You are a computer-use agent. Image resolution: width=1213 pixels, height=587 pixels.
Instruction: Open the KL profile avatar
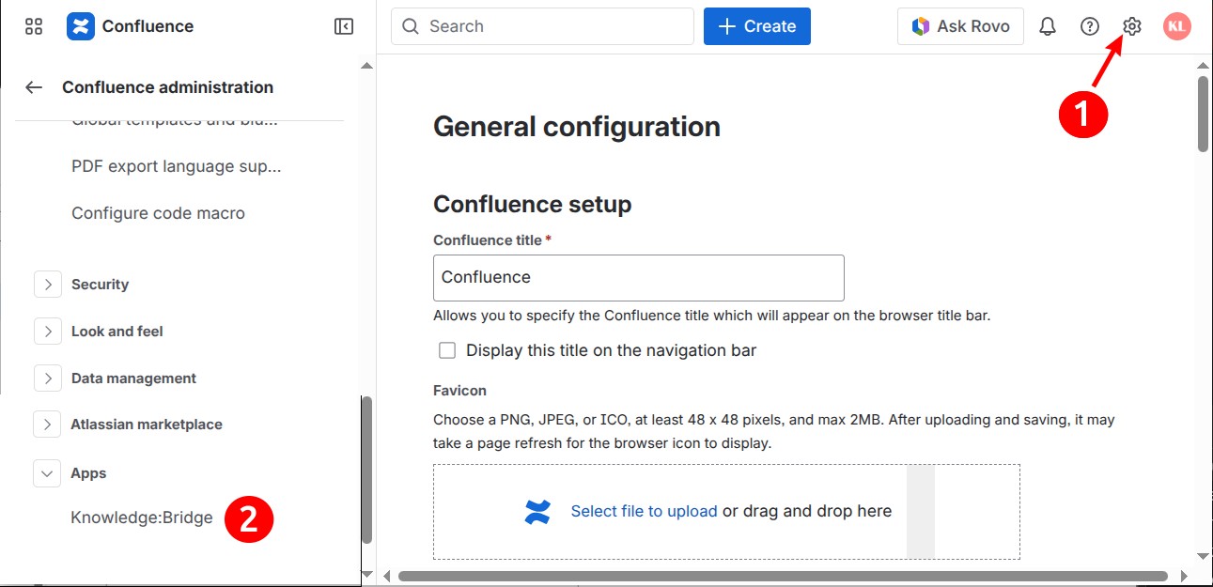click(x=1177, y=26)
